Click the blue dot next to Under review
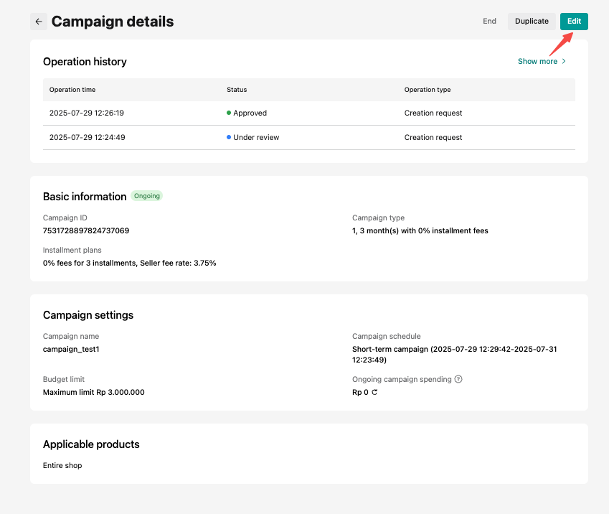 click(x=229, y=137)
